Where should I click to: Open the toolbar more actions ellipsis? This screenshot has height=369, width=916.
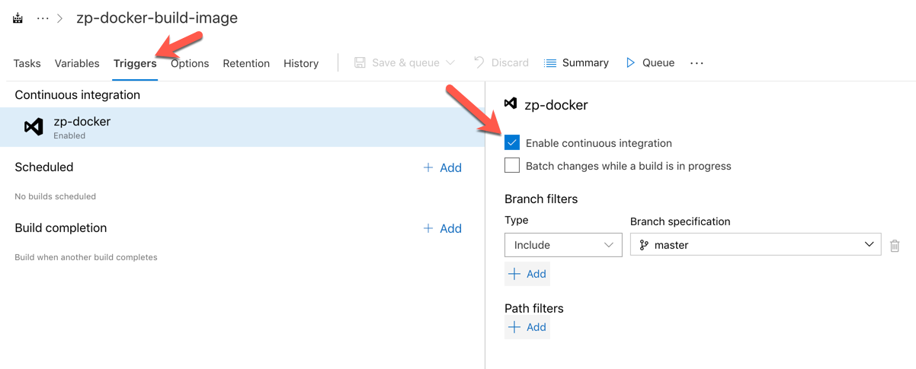[x=697, y=63]
